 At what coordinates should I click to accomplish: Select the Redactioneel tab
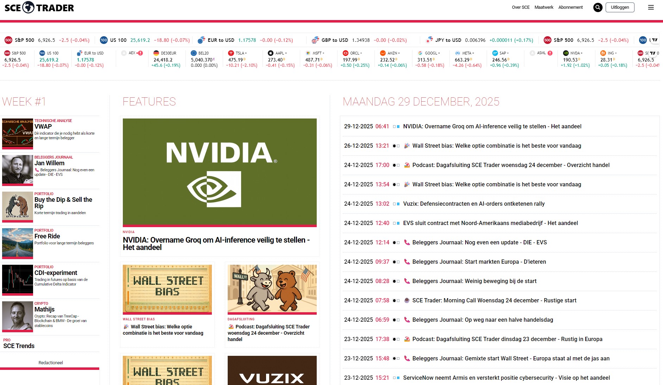(51, 363)
